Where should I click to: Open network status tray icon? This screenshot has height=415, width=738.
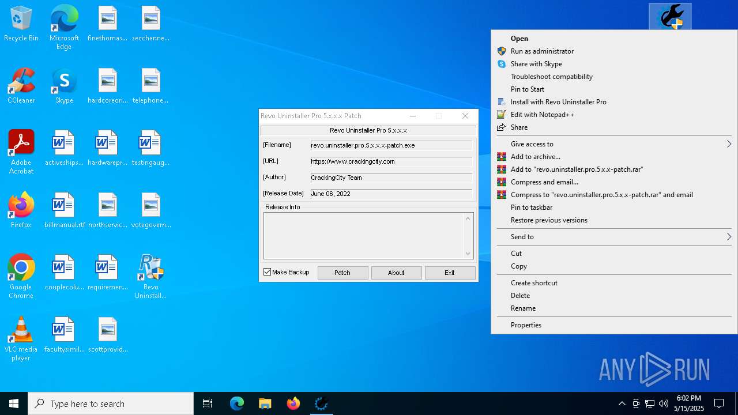click(650, 403)
